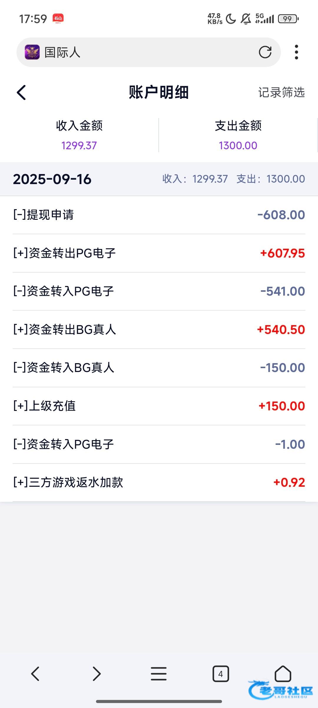Open 记录筛选 record filter
Screen dimensions: 318x708
pos(281,93)
